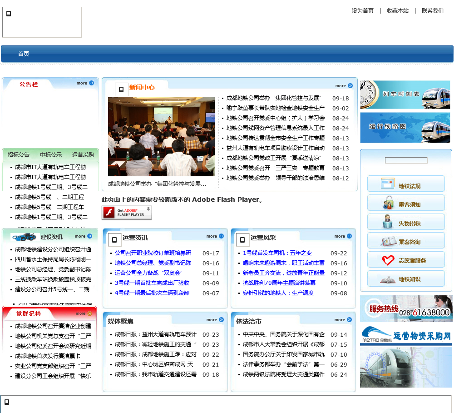Open 失物招领 button
This screenshot has width=454, height=413.
tap(406, 221)
